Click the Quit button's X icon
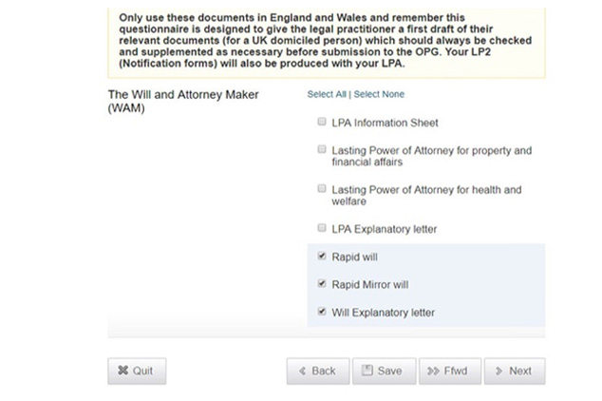The height and width of the screenshot is (401, 602). tap(122, 372)
